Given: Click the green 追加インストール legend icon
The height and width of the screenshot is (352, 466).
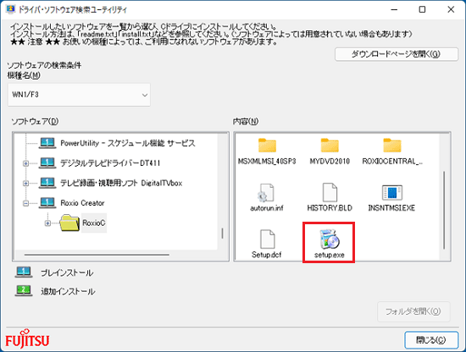Looking at the screenshot, I should click(24, 290).
